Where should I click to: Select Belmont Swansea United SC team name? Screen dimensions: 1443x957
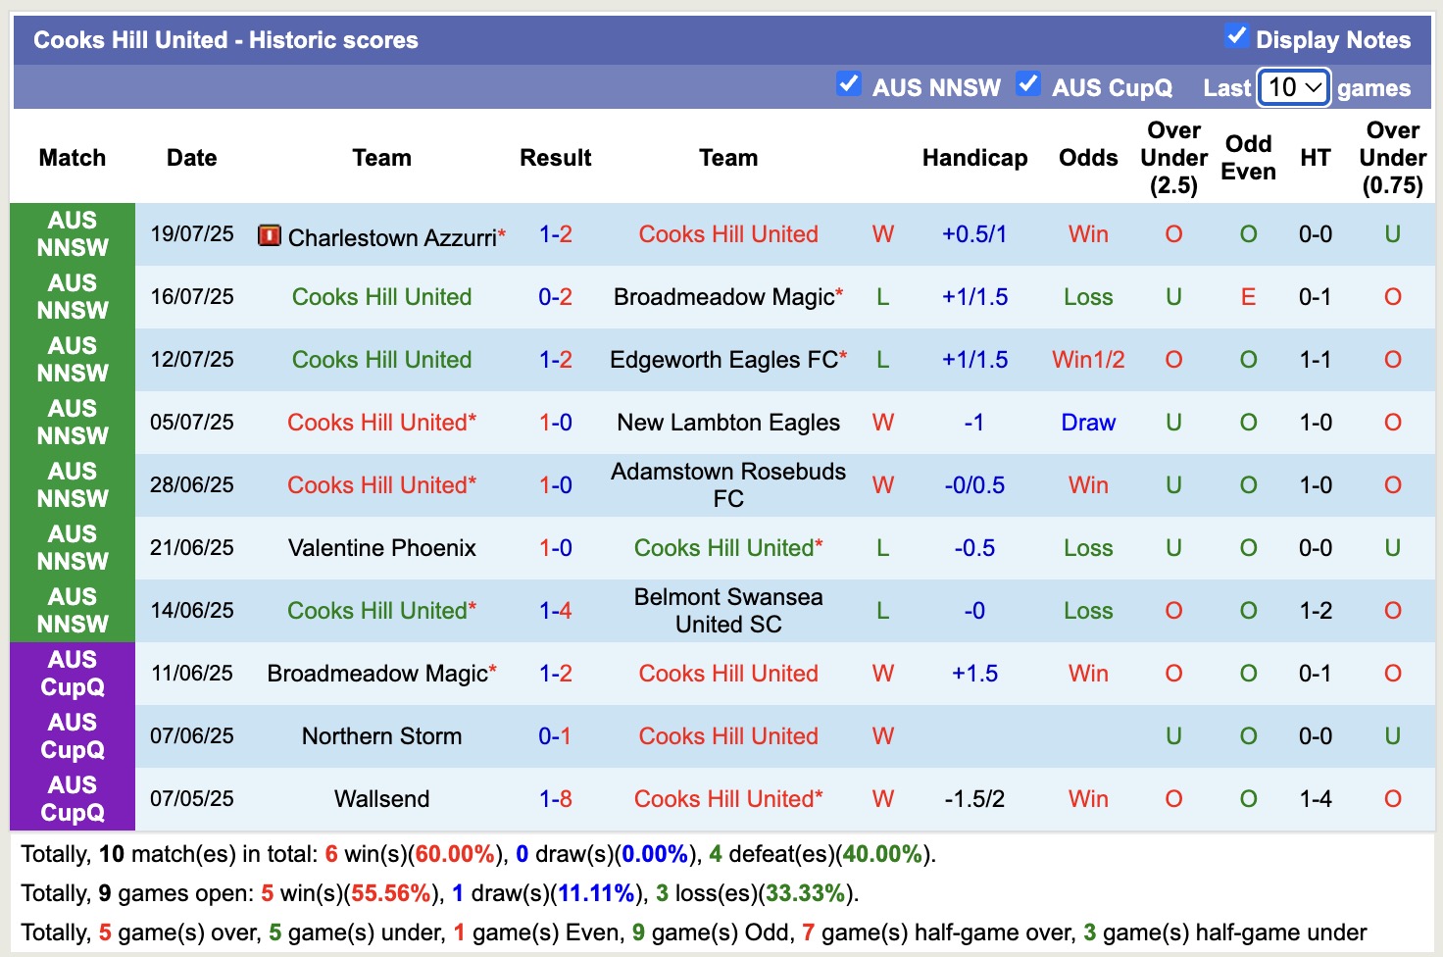(728, 610)
